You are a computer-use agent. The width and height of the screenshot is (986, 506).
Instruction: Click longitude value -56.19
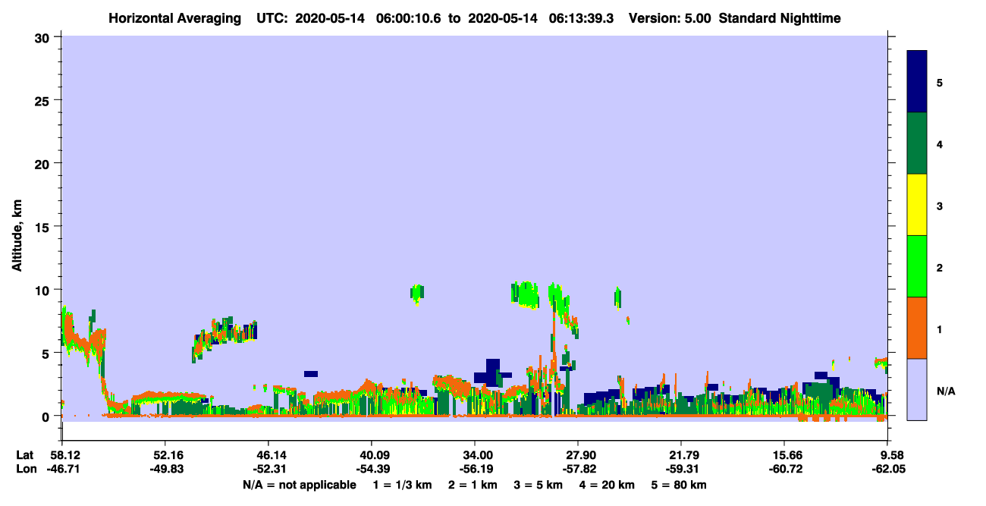[475, 469]
